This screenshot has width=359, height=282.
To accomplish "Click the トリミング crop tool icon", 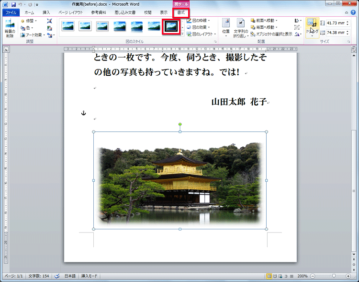I will [312, 23].
